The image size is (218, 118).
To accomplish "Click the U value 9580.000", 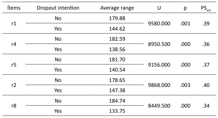I will 159,24.
